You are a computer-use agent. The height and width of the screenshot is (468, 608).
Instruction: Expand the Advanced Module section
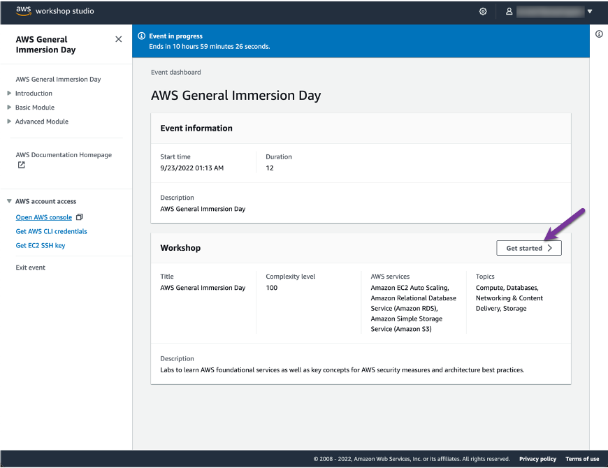[9, 122]
